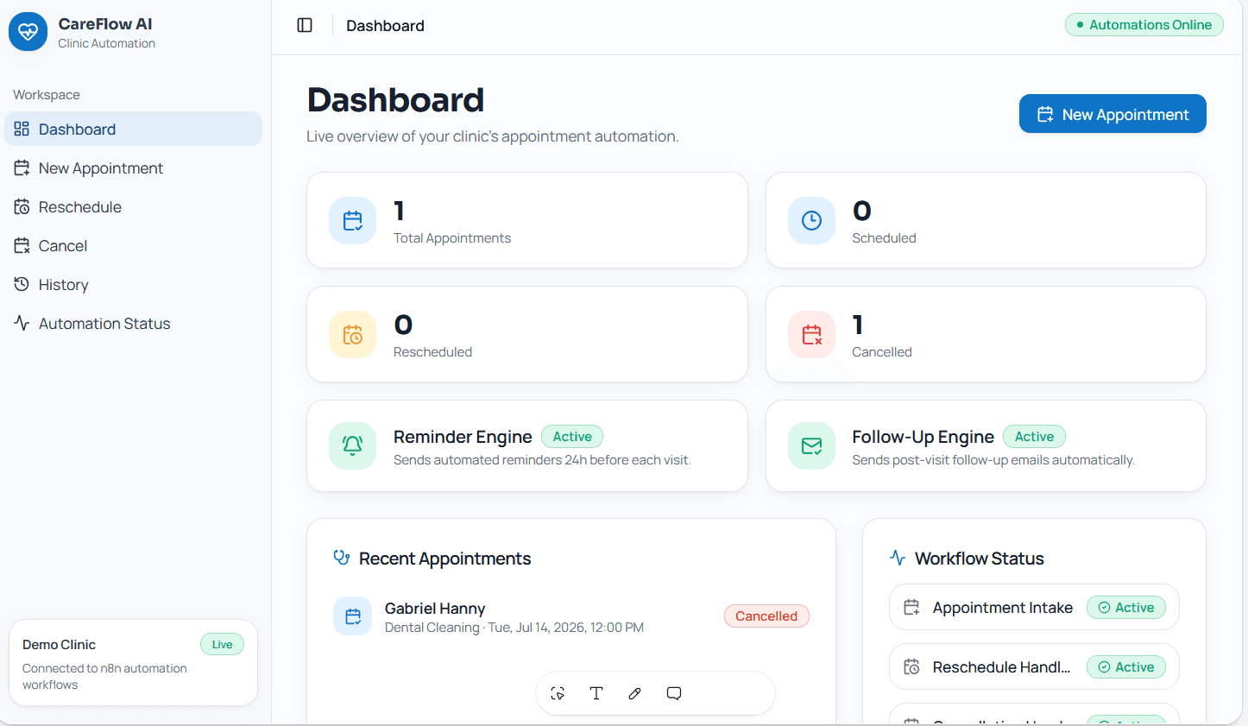Image resolution: width=1248 pixels, height=726 pixels.
Task: Click the Demo Clinic card title
Action: [59, 645]
